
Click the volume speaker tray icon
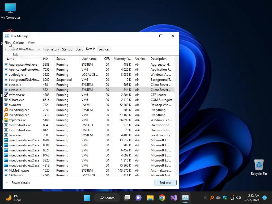(239, 198)
